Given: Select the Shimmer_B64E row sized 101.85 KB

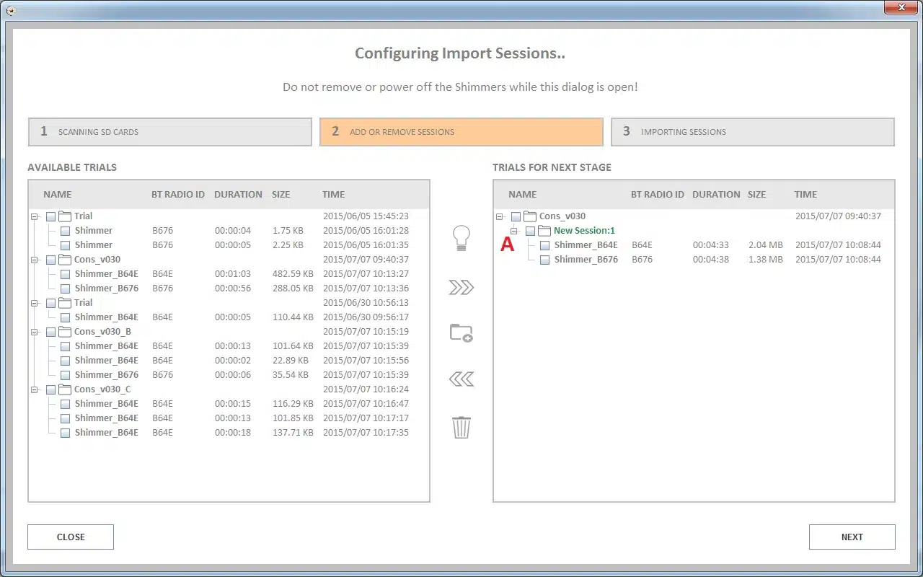Looking at the screenshot, I should (229, 418).
